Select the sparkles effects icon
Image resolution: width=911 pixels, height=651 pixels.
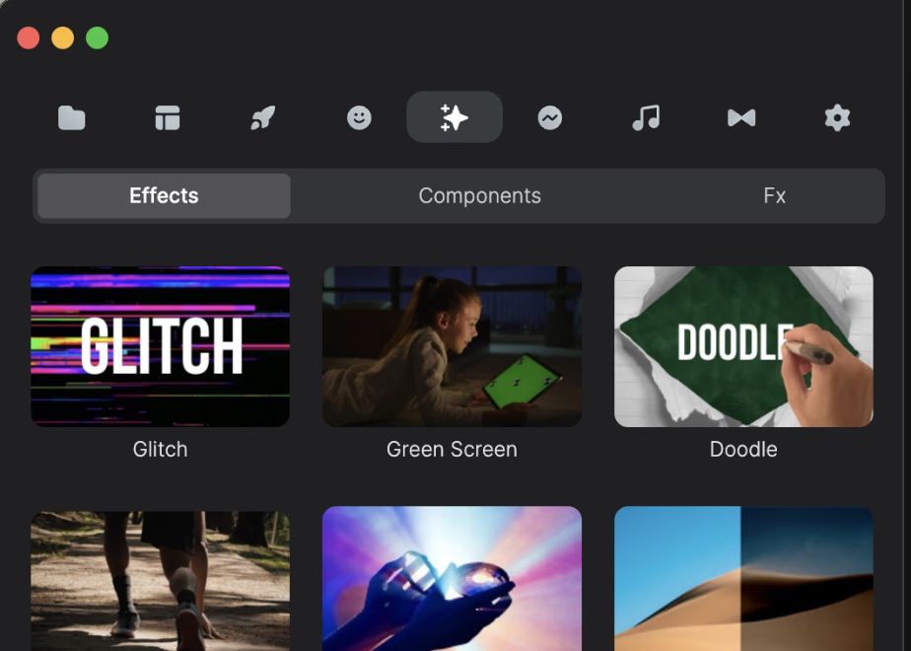tap(455, 118)
